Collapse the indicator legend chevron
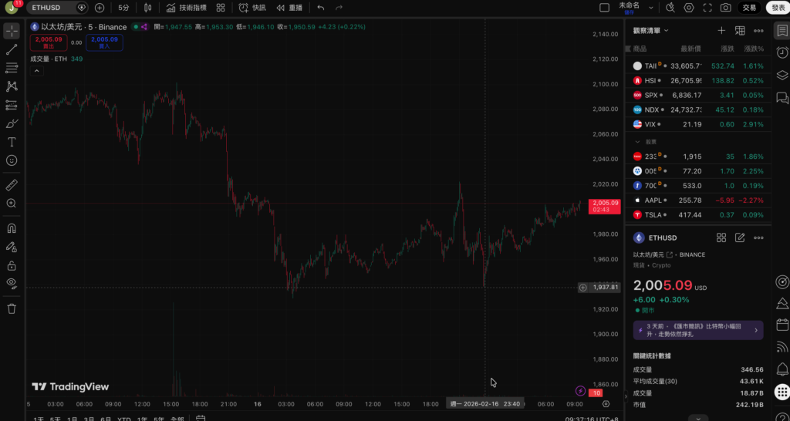The height and width of the screenshot is (421, 790). tap(36, 71)
